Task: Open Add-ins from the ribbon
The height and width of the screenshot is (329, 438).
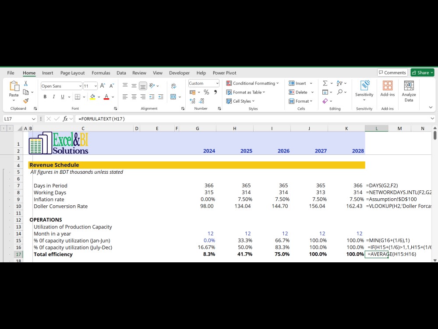Action: [x=388, y=89]
